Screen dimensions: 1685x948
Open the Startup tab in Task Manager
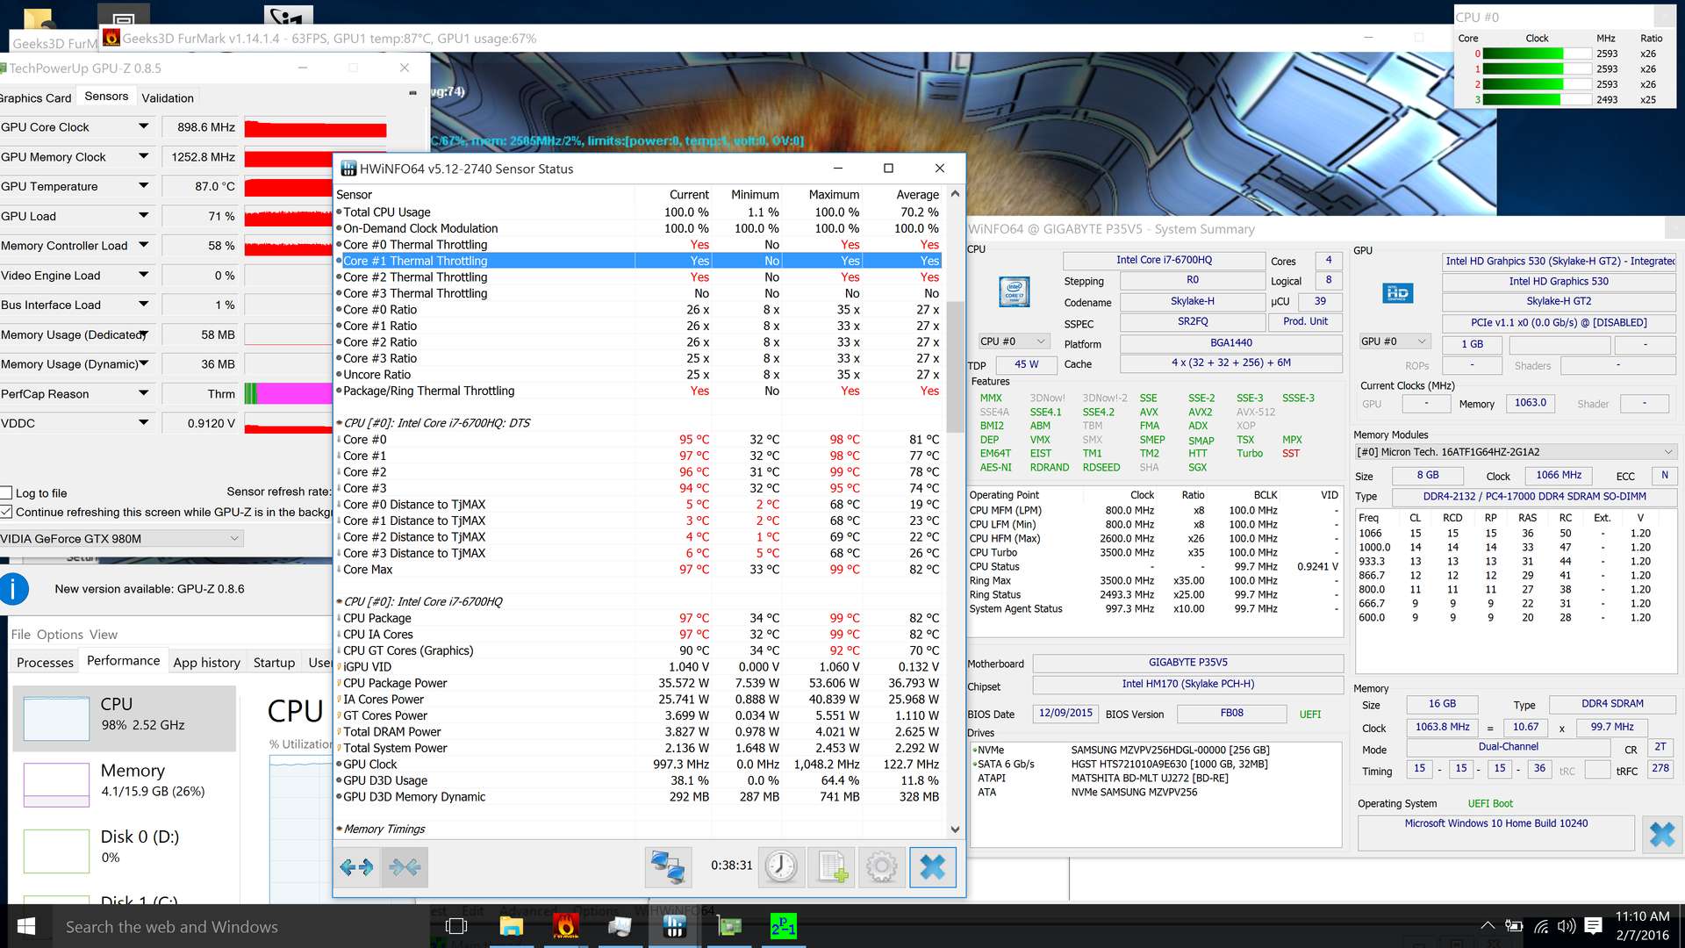click(275, 663)
